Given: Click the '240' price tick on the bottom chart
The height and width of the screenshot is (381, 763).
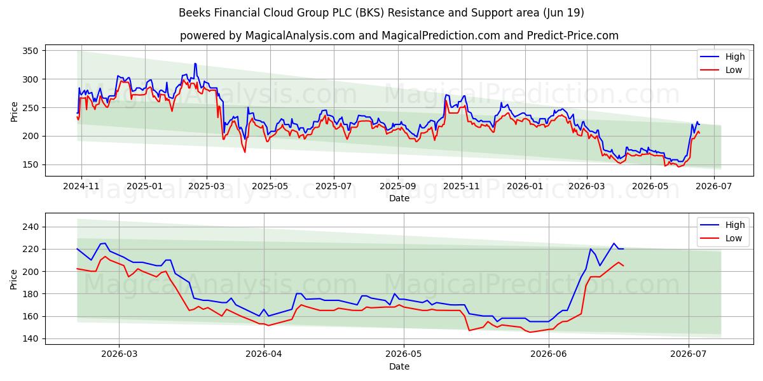Looking at the screenshot, I should [31, 227].
